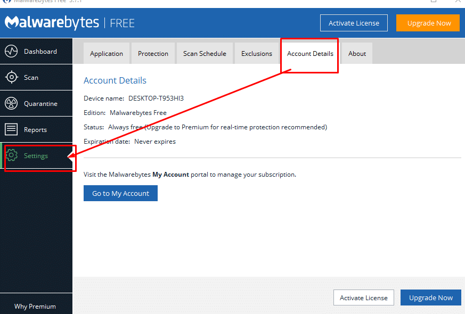
Task: Click orange Upgrade Now button
Action: pos(428,23)
